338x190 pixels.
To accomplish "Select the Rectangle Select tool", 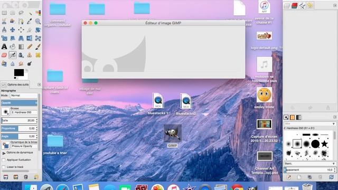I will coord(4,13).
